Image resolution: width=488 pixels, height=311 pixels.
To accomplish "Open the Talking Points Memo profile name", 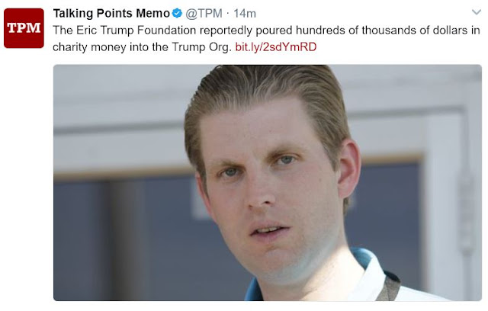I will [x=111, y=14].
